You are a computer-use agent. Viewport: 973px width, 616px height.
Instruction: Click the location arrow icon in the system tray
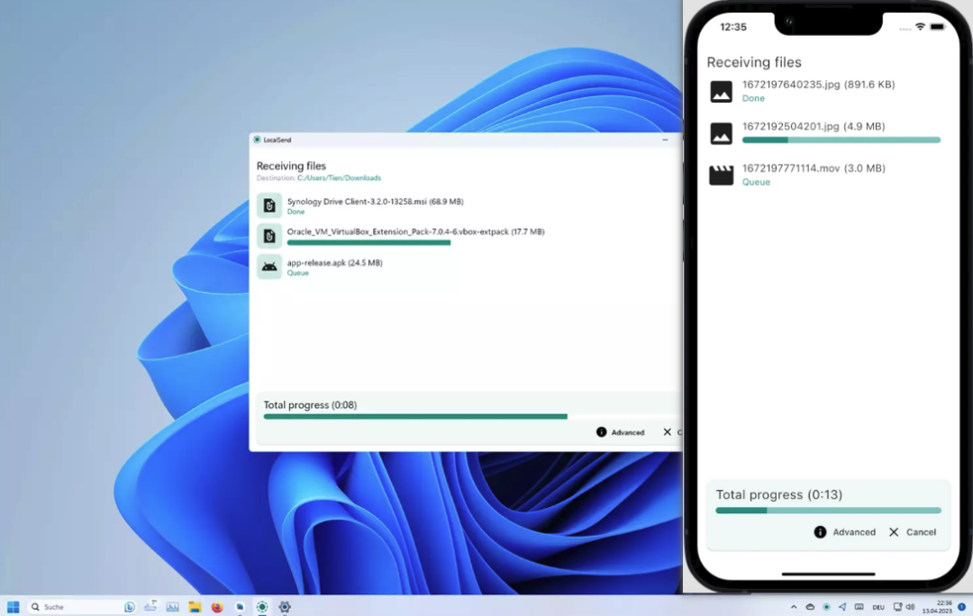coord(842,607)
